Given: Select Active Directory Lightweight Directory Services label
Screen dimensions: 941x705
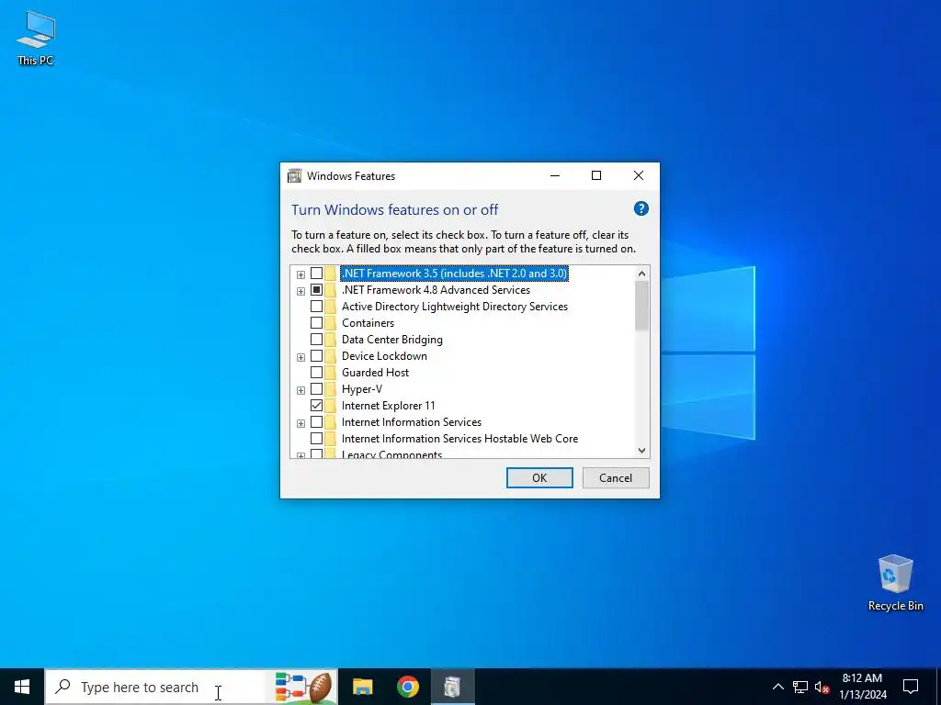Looking at the screenshot, I should [x=454, y=307].
